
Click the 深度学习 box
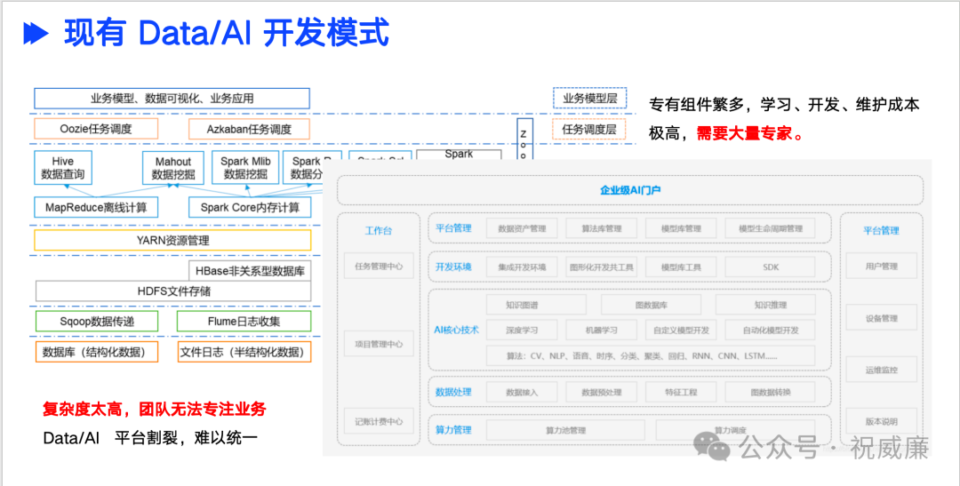(522, 331)
